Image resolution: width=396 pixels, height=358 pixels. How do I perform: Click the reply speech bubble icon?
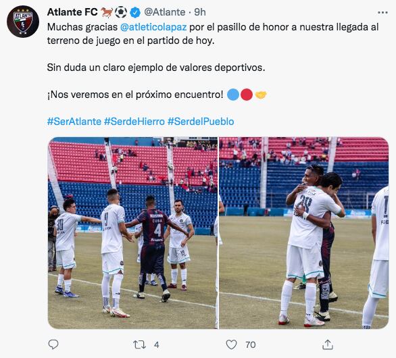point(53,344)
